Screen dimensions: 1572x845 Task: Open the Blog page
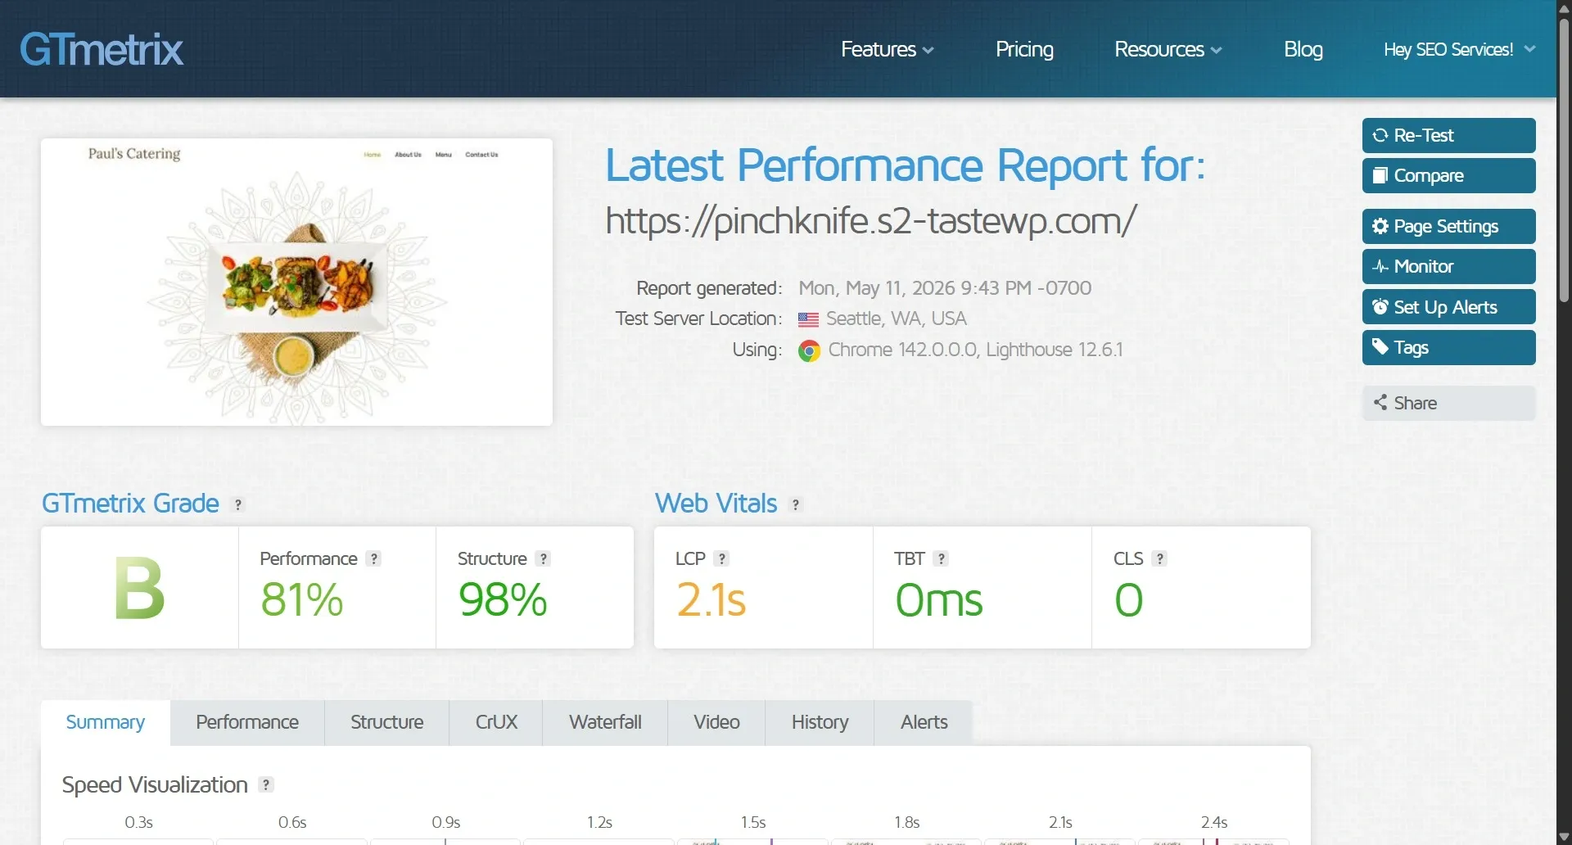pyautogui.click(x=1303, y=49)
